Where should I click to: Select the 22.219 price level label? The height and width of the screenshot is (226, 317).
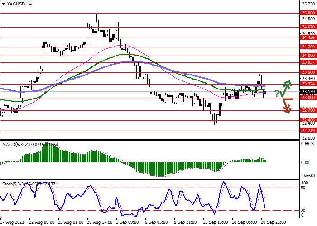[308, 131]
